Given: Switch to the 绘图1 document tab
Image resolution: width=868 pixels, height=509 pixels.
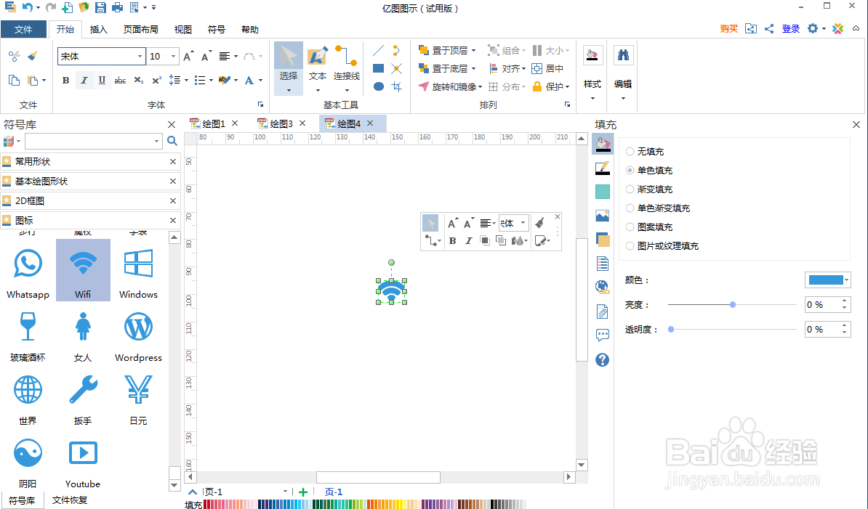Looking at the screenshot, I should pos(214,123).
